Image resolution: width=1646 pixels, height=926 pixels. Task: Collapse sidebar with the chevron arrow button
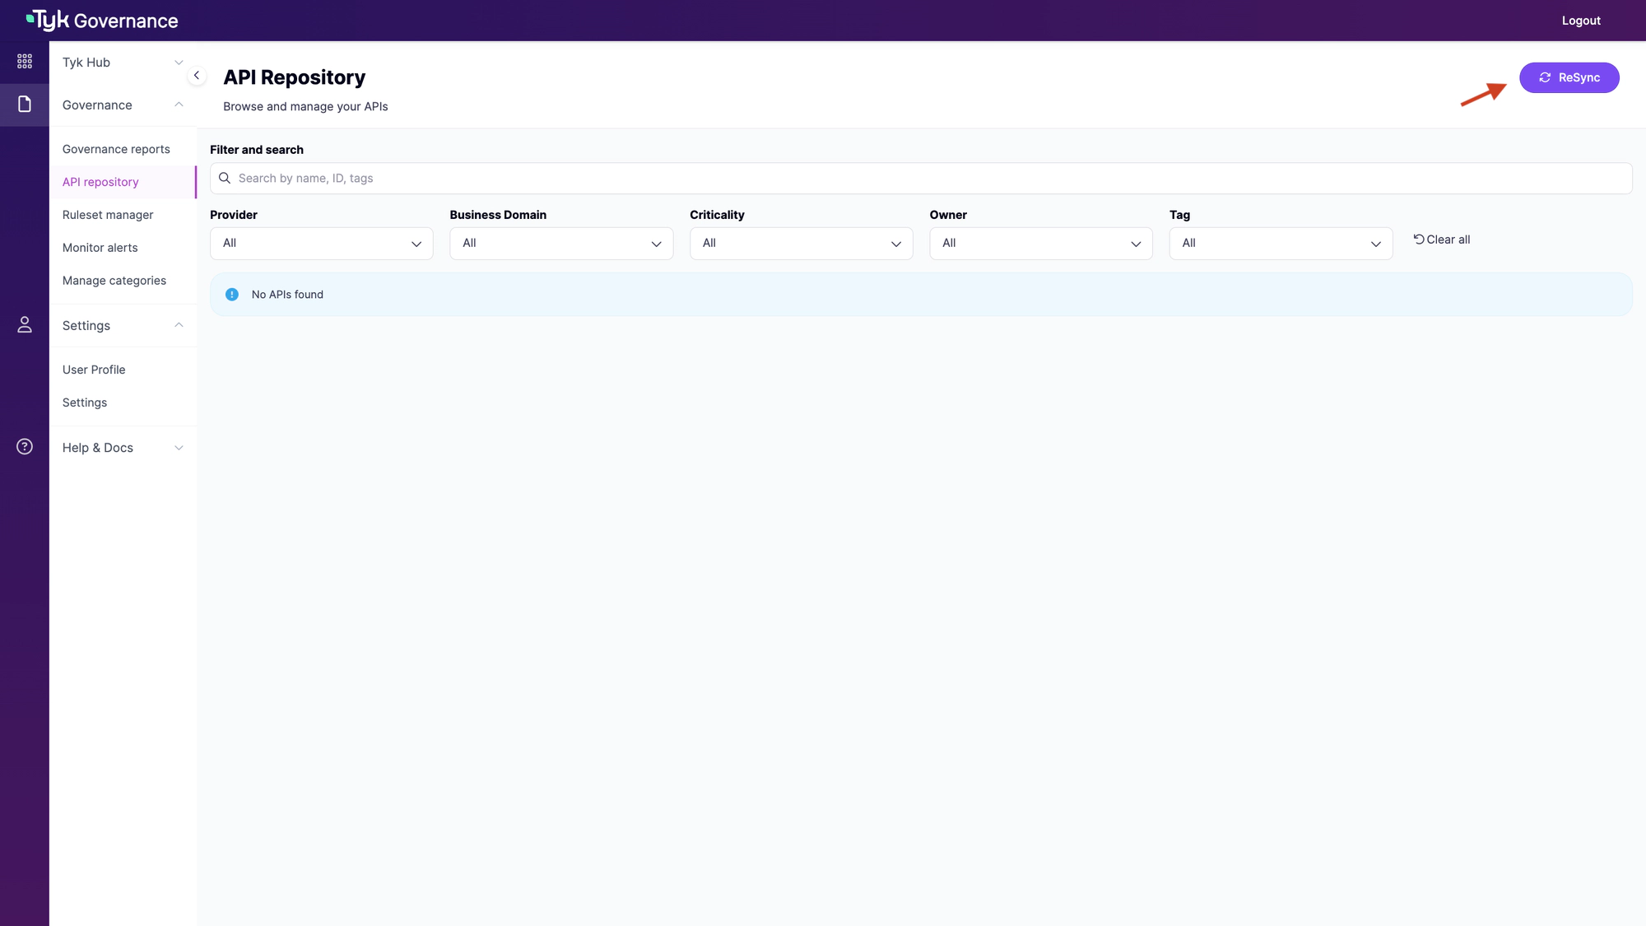(x=197, y=76)
